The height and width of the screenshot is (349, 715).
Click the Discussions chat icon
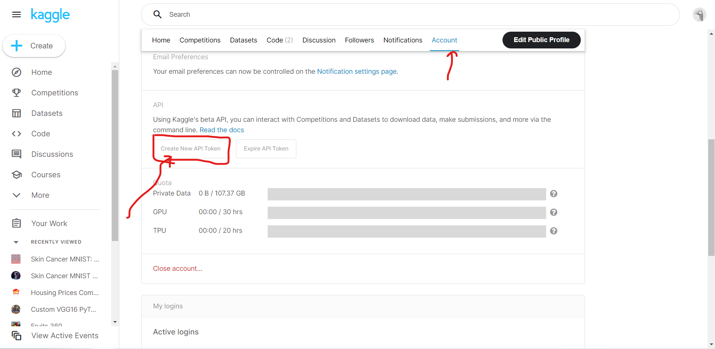(x=16, y=154)
